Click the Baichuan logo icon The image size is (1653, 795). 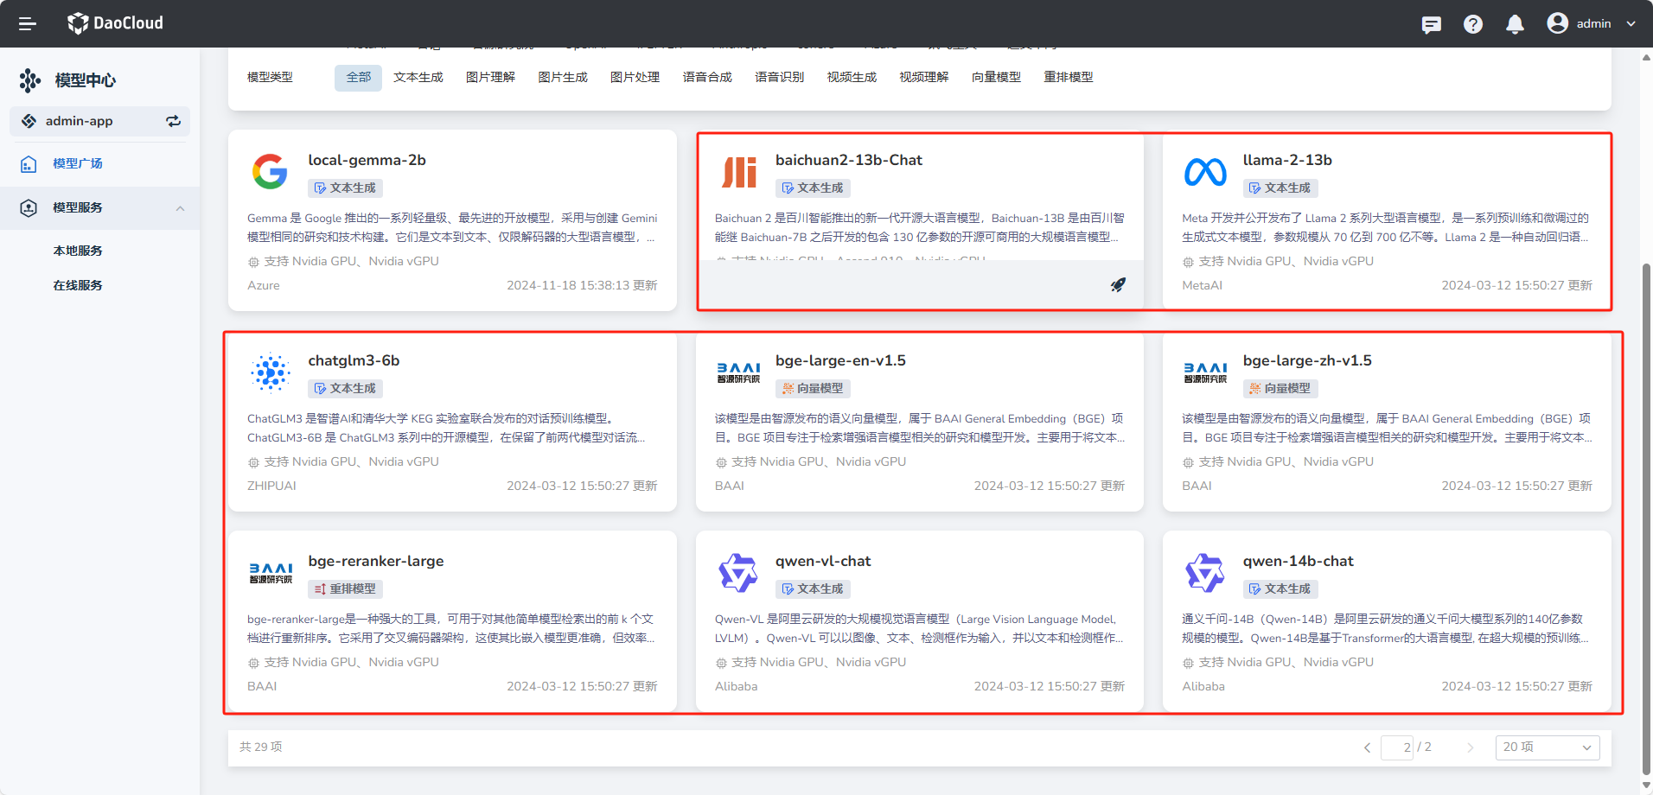739,172
